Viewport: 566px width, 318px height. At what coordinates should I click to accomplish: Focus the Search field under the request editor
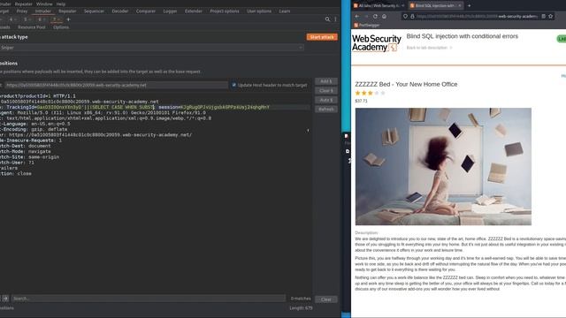148,299
